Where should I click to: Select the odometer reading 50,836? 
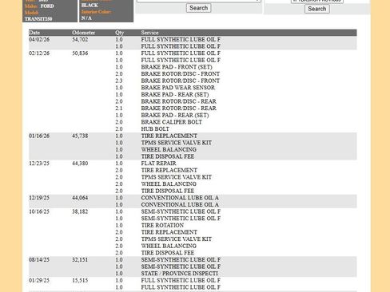(x=80, y=53)
